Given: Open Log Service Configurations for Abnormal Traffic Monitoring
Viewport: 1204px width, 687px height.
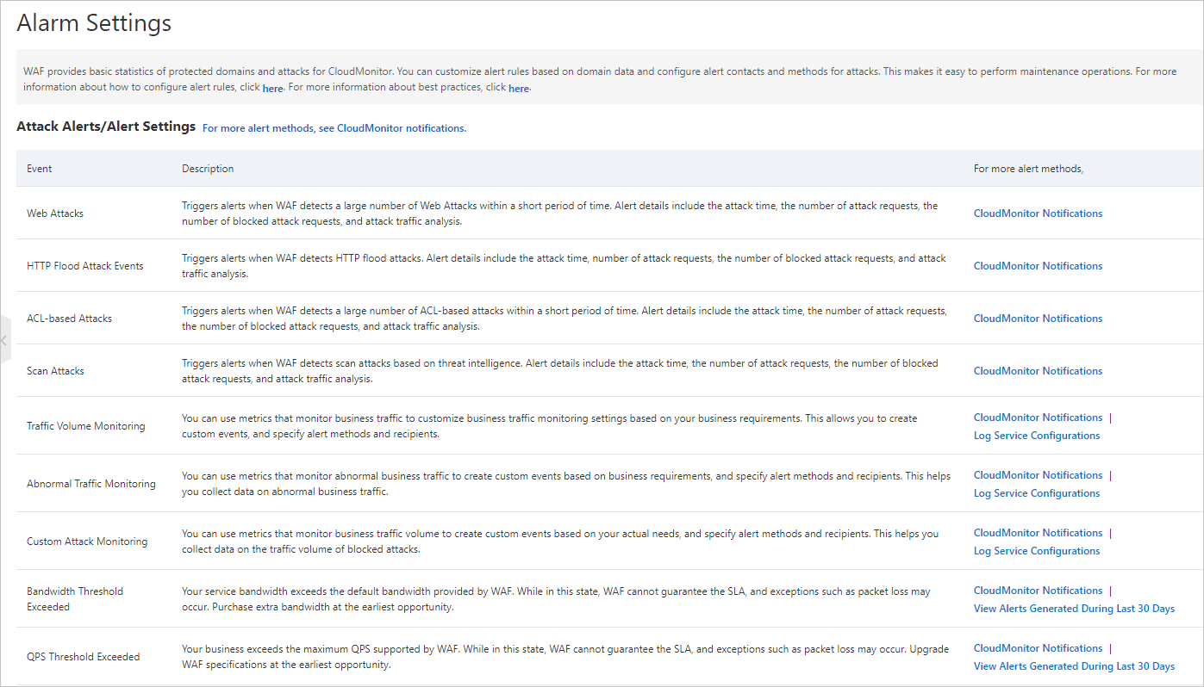Looking at the screenshot, I should click(1037, 493).
